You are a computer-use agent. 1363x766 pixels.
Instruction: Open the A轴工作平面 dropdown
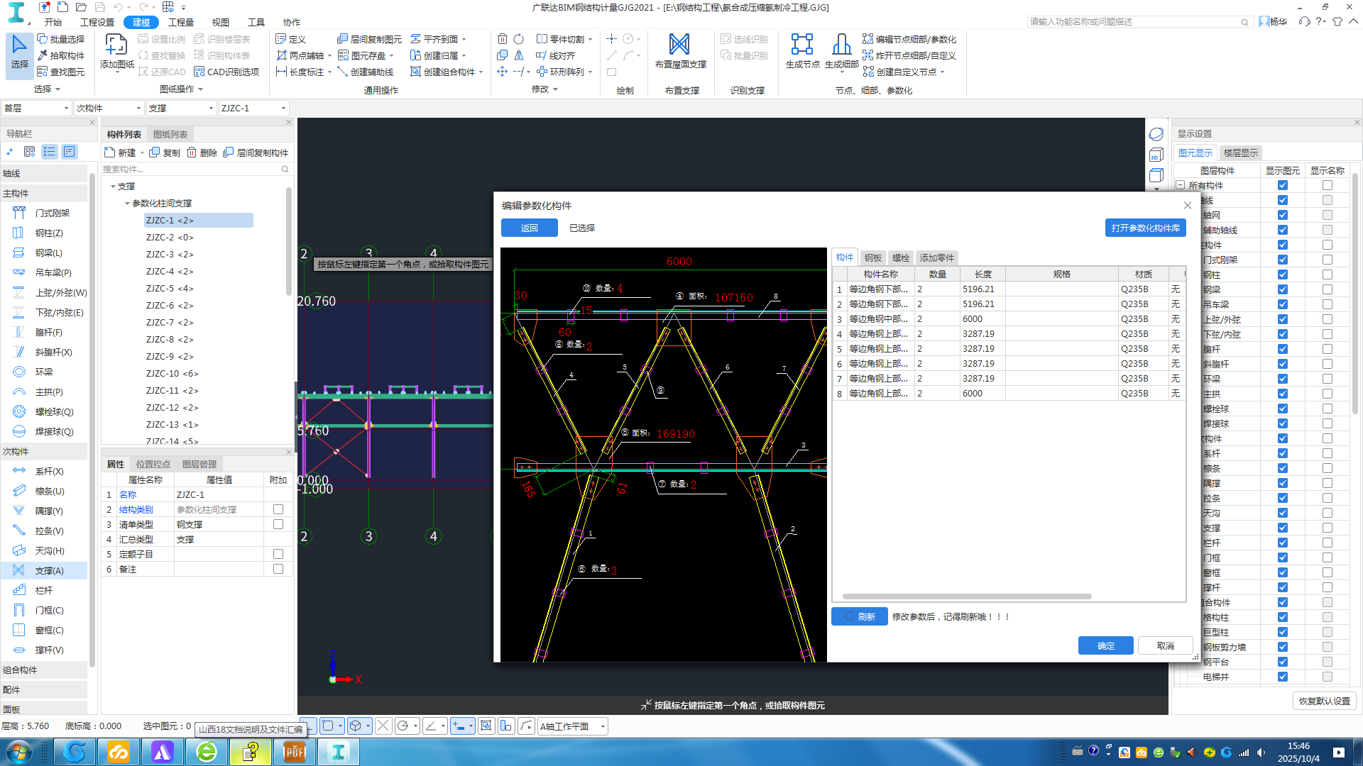click(x=603, y=726)
